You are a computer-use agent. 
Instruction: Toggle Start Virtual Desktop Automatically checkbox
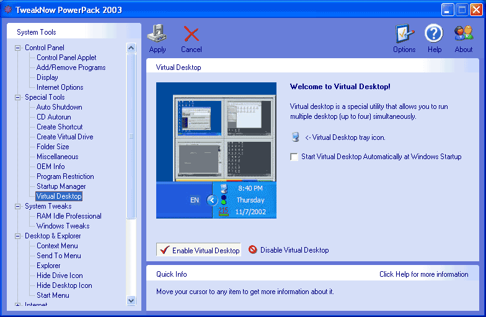pos(294,157)
